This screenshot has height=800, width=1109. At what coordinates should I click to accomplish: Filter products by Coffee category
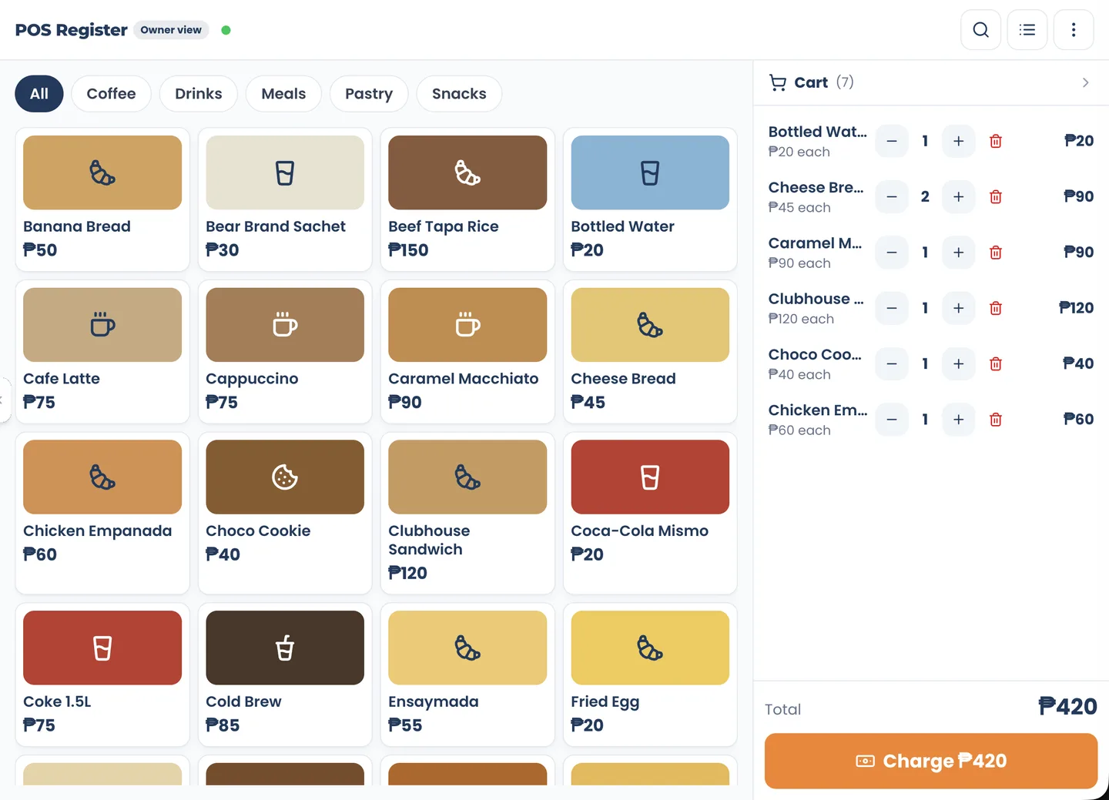tap(111, 94)
